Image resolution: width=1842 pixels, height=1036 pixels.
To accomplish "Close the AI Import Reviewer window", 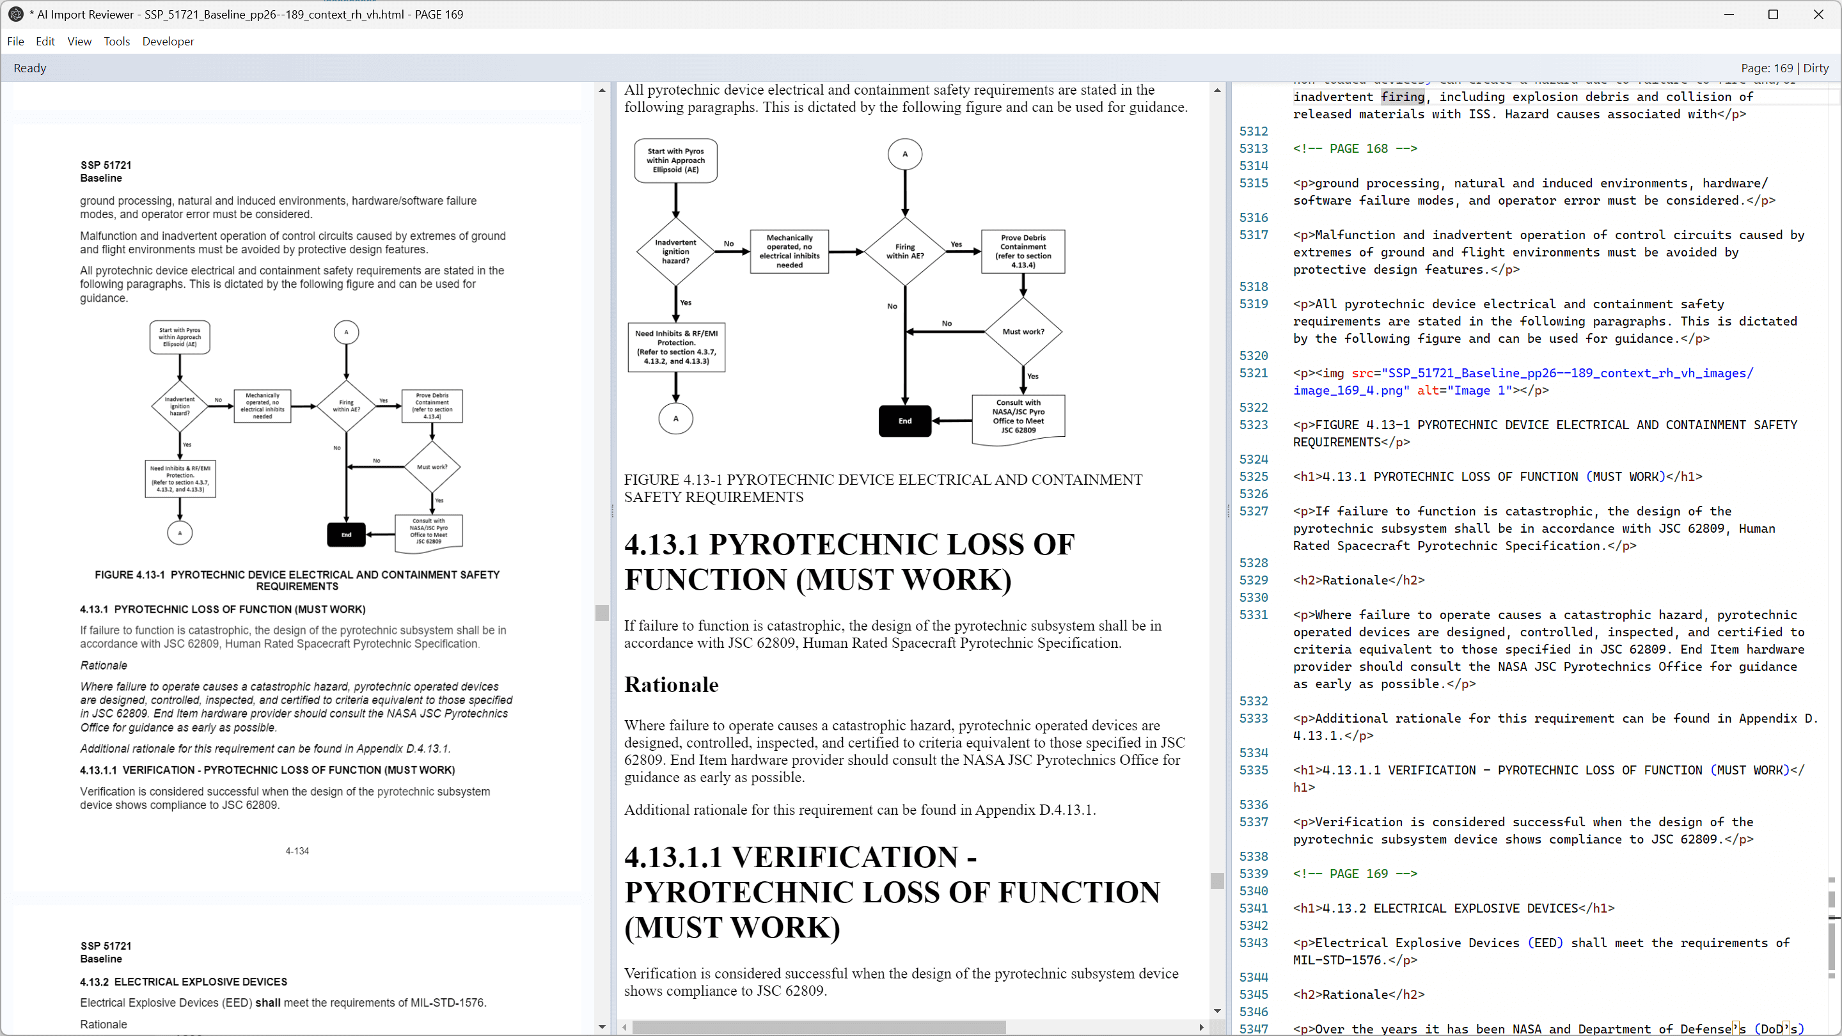I will 1818,14.
